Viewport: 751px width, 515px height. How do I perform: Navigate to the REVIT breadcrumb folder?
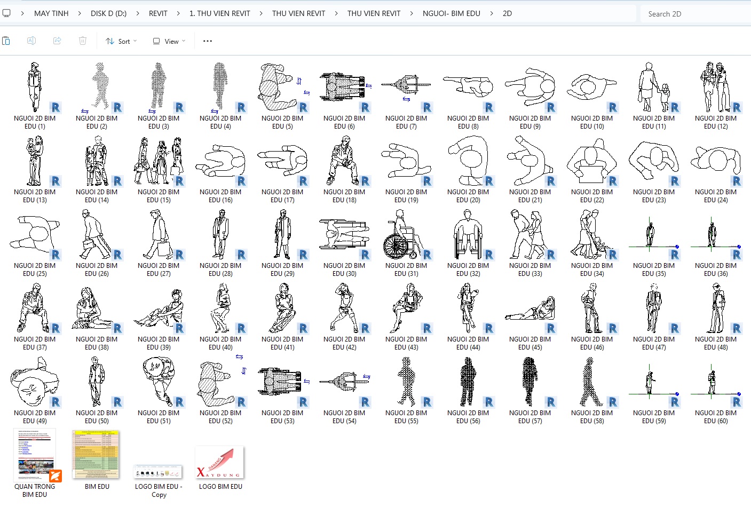[x=158, y=13]
